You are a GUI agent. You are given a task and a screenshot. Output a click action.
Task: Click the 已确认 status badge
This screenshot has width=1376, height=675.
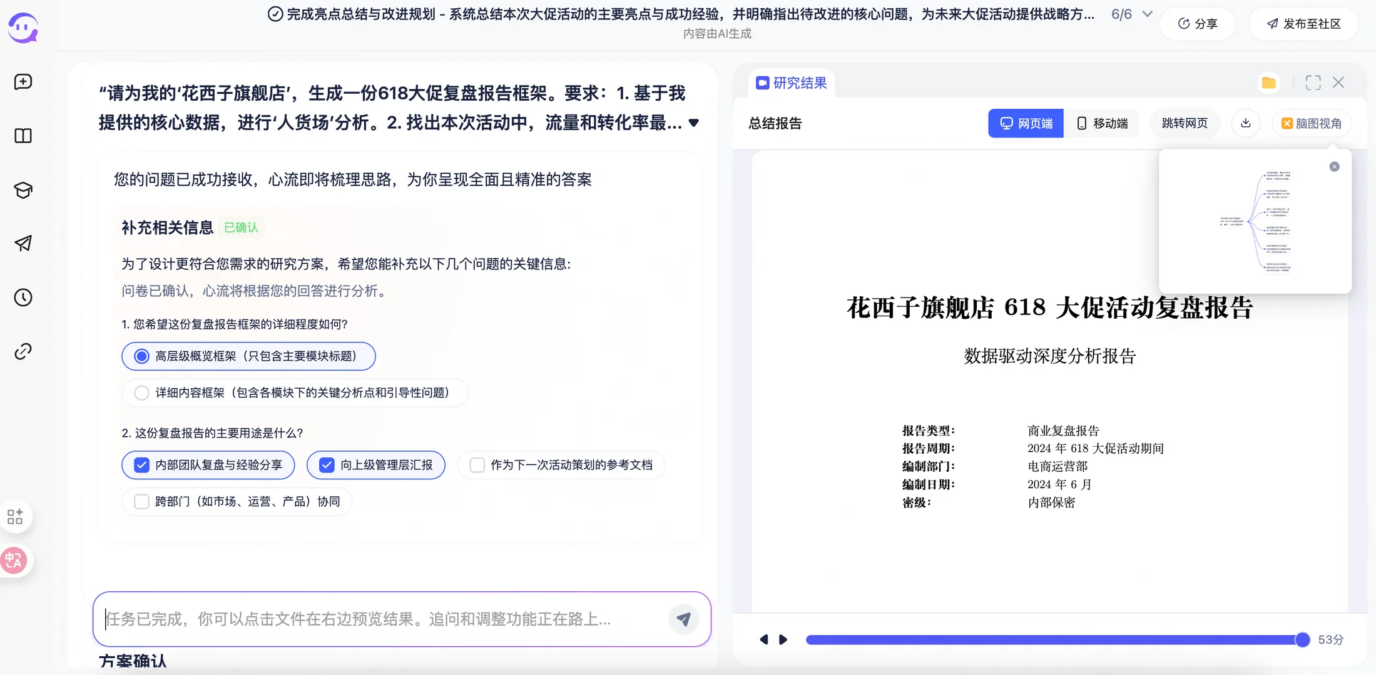[x=241, y=227]
